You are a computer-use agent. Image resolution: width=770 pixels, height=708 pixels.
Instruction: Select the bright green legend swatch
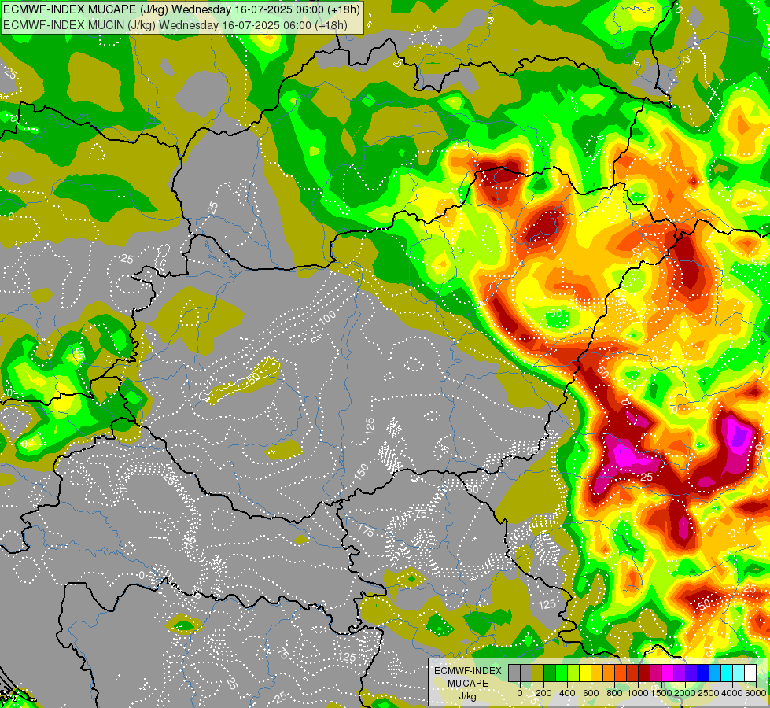click(562, 673)
